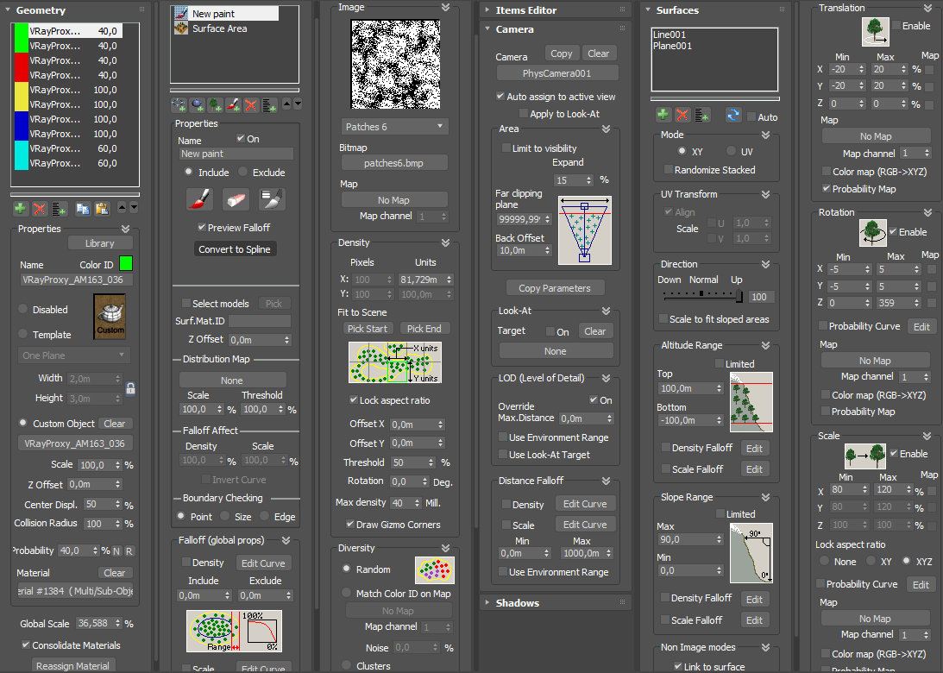Select the red paint brush tool
943x673 pixels.
199,199
